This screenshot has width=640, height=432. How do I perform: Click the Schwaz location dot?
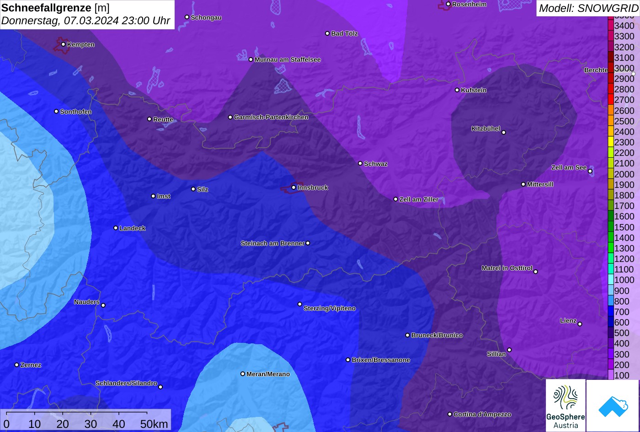(360, 163)
